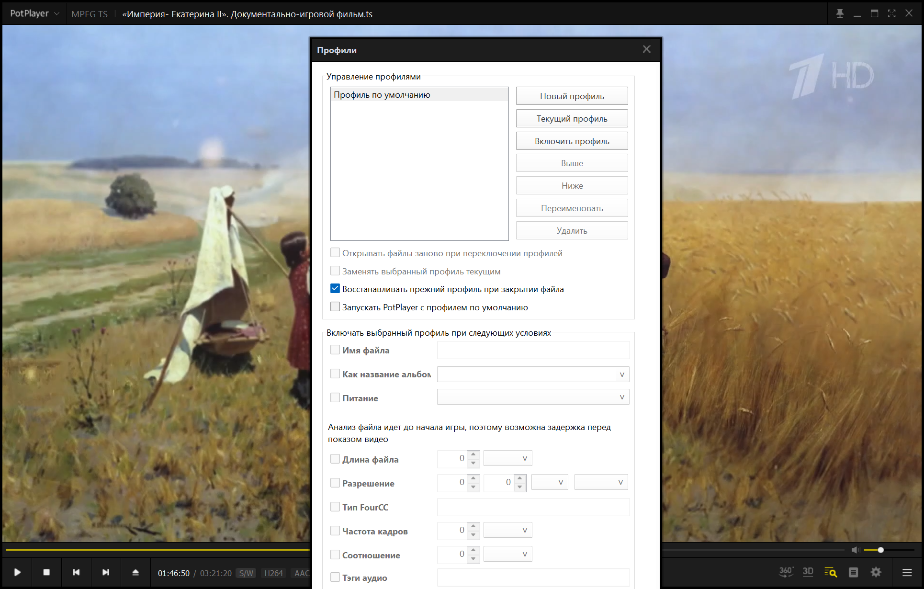This screenshot has height=589, width=924.
Task: Enable Запускать PotPlayer с профилем по умолчанию
Action: pos(335,307)
